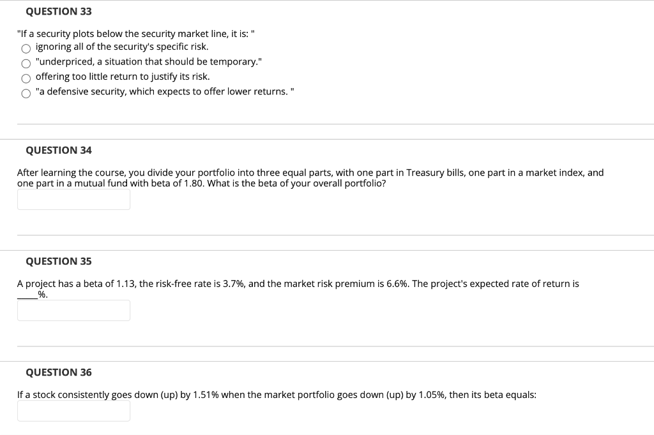Click the Question 33 prompt text

pyautogui.click(x=136, y=34)
